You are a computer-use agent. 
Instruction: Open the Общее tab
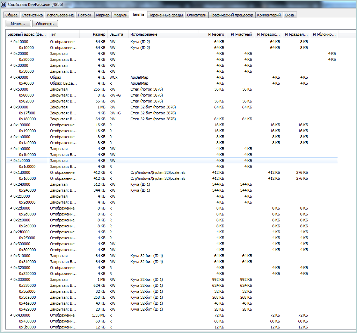pos(12,15)
